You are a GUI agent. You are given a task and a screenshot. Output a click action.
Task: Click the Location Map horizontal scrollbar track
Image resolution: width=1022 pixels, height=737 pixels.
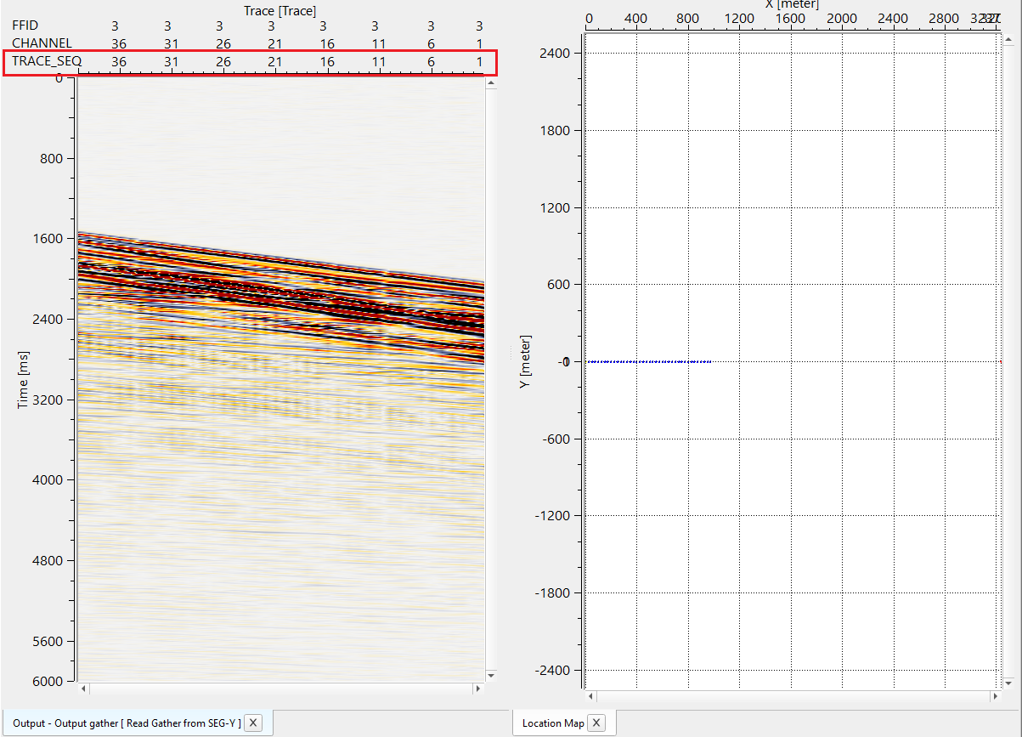(x=790, y=696)
